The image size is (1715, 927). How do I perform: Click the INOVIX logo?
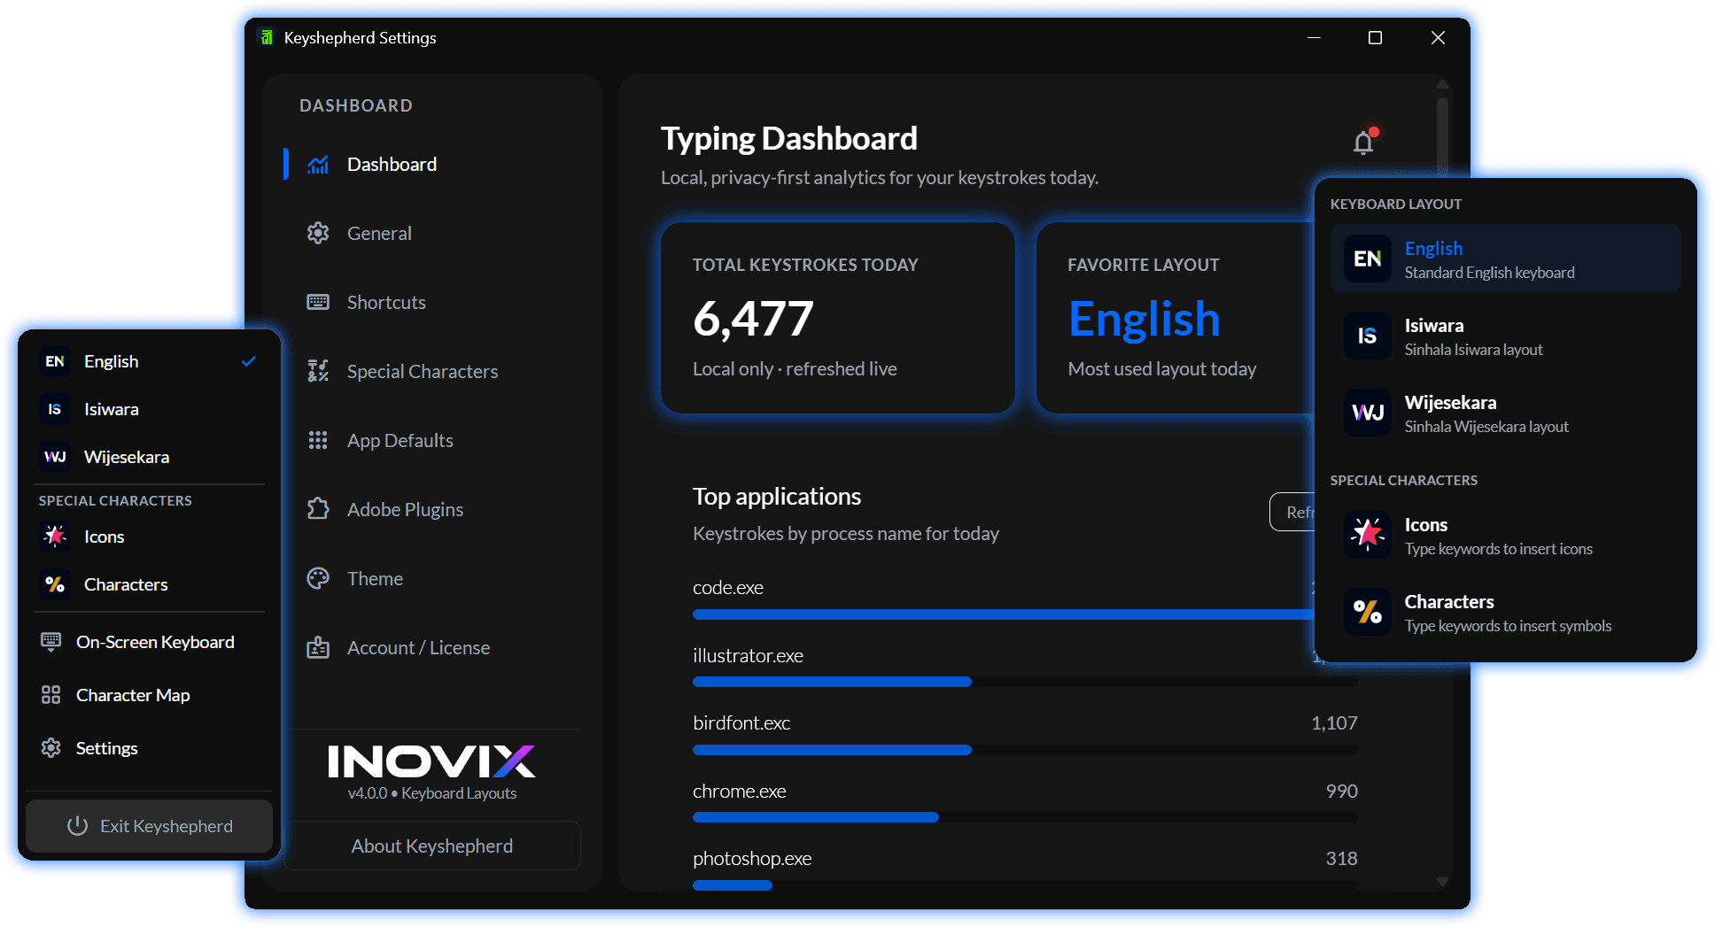tap(431, 761)
